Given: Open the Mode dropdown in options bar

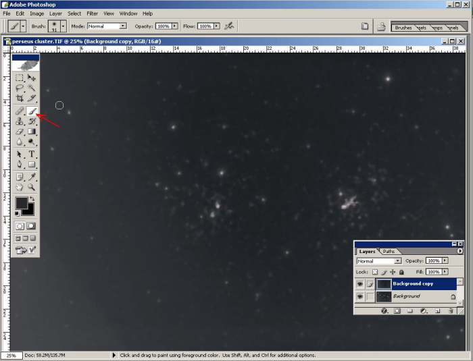Looking at the screenshot, I should click(122, 26).
